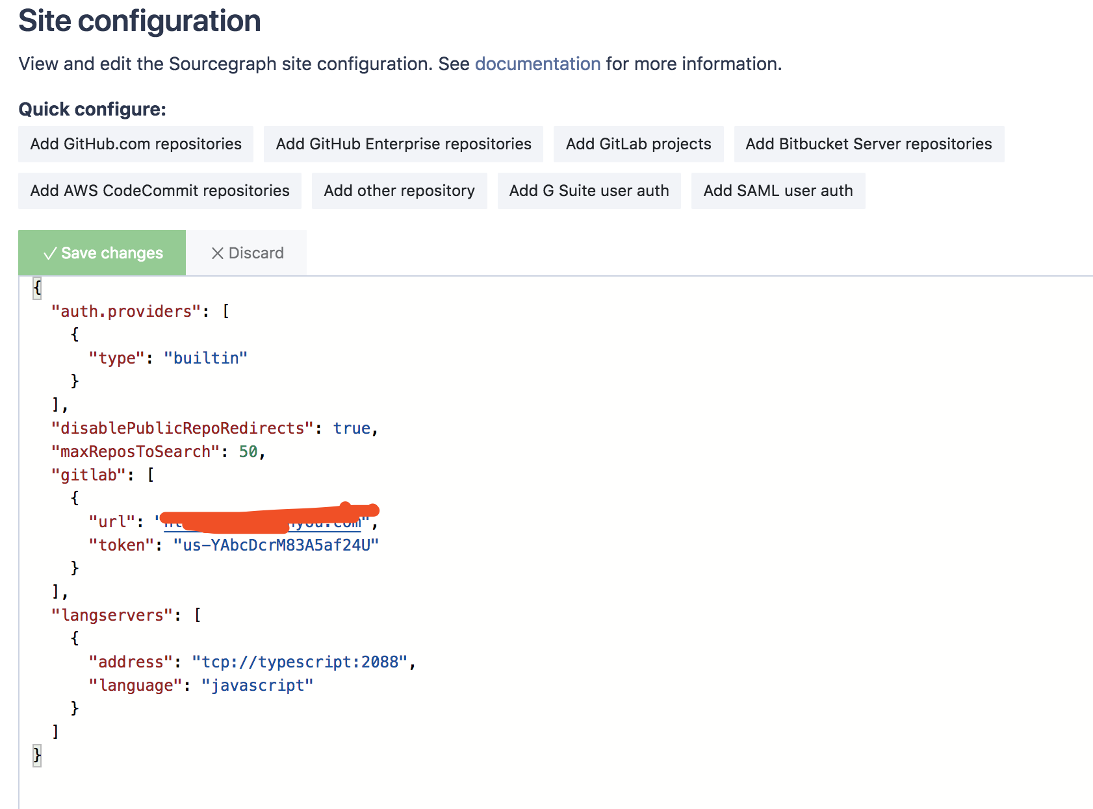Click the Save changes button
This screenshot has width=1093, height=809.
click(x=102, y=253)
